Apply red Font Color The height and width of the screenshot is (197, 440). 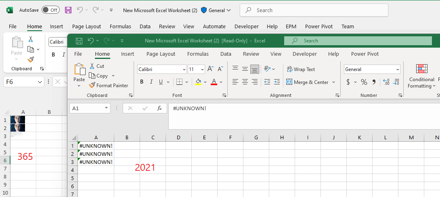[x=214, y=82]
